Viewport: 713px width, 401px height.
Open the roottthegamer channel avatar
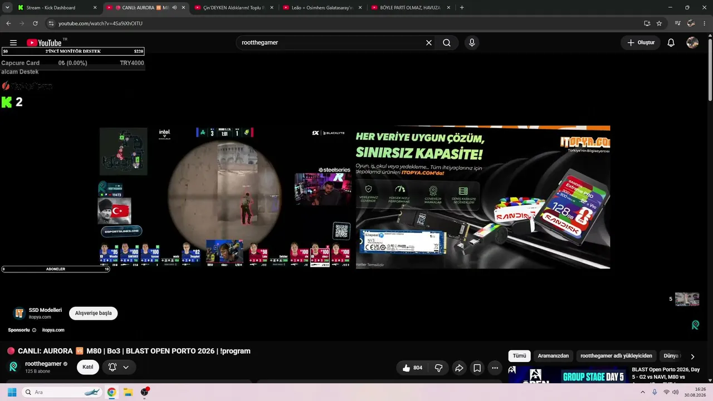(x=13, y=366)
